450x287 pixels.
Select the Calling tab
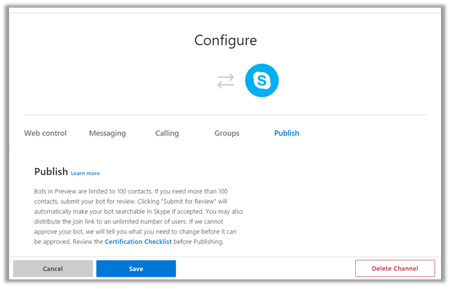click(167, 133)
